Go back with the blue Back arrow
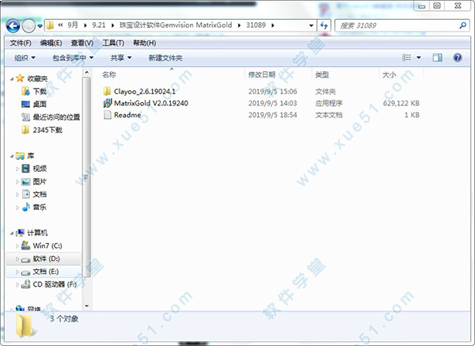 13,26
